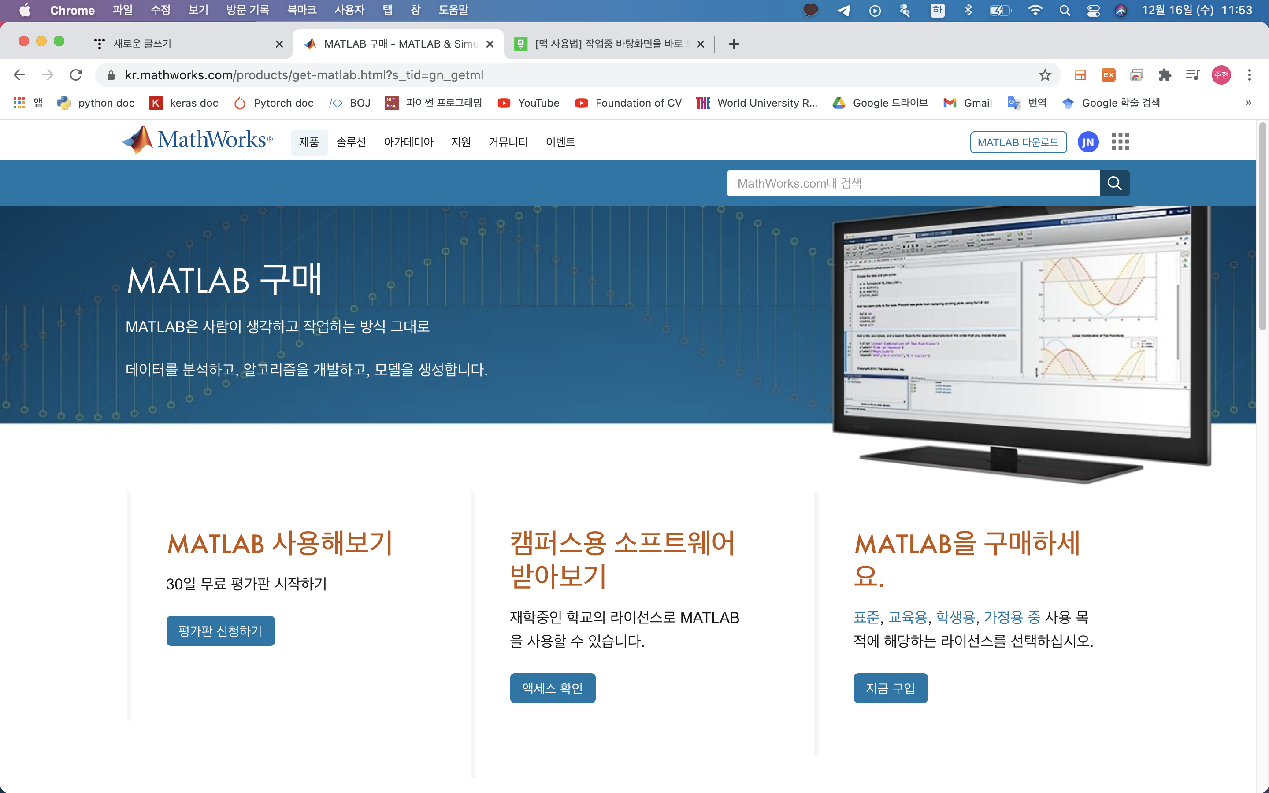The width and height of the screenshot is (1269, 793).
Task: Click the MathWorks logo
Action: point(197,140)
